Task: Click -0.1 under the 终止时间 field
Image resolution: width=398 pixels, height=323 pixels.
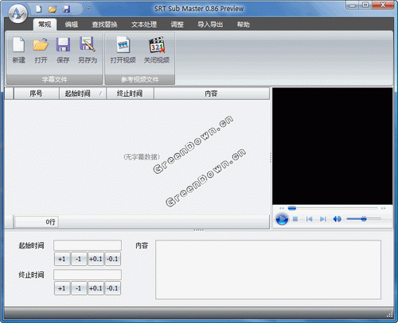Action: pyautogui.click(x=112, y=288)
